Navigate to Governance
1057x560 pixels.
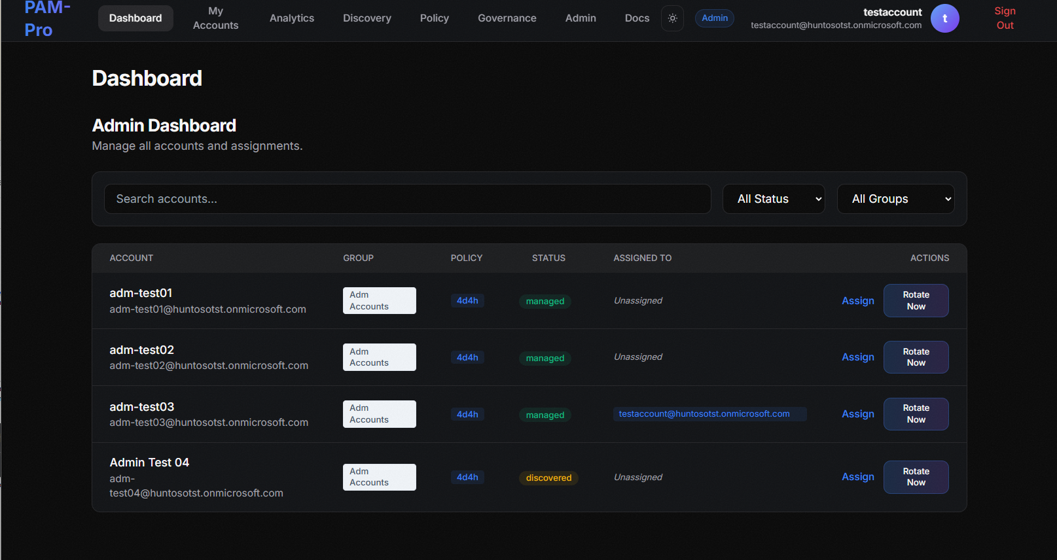click(507, 18)
